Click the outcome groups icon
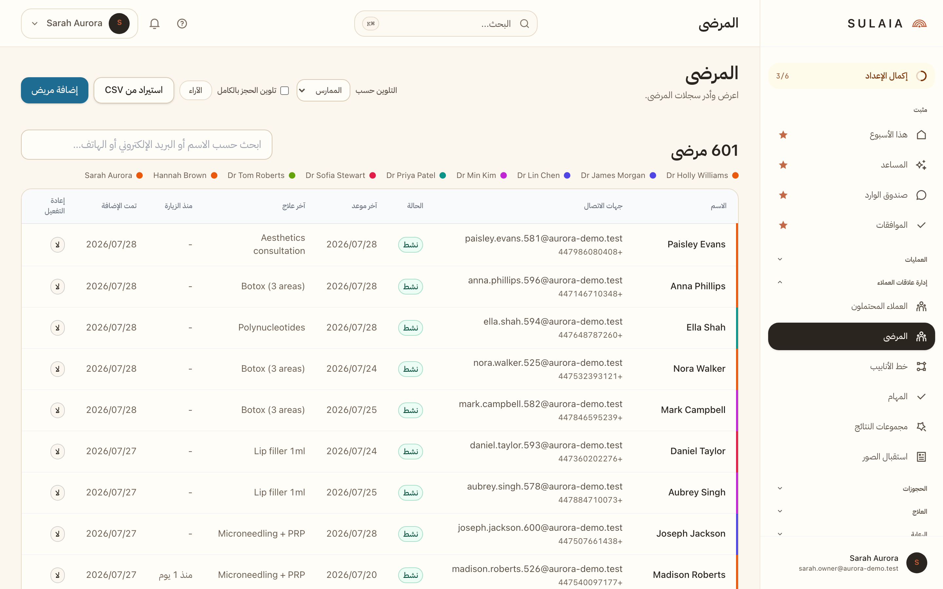This screenshot has width=943, height=589. tap(921, 427)
